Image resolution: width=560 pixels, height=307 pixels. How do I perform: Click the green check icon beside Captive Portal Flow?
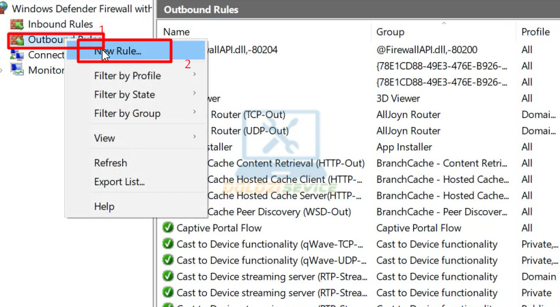[x=168, y=228]
